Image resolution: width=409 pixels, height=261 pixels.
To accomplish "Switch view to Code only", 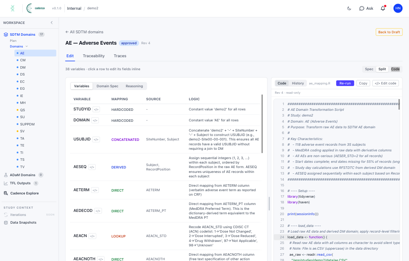I will click(395, 69).
